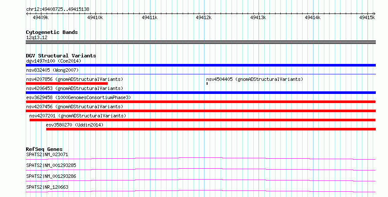
Task: Click the 49409k ruler tick label
Action: (x=41, y=17)
